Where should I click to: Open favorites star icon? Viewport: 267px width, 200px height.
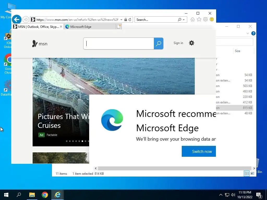(199, 19)
